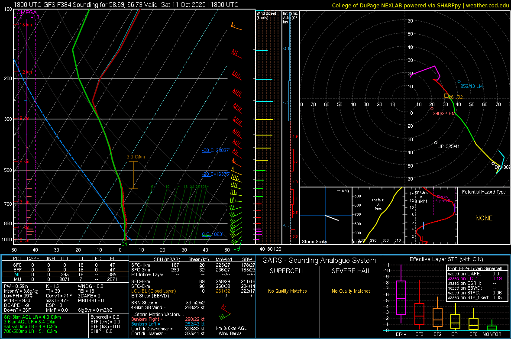Select the MU parcel row
511x339 pixels.
[65, 279]
